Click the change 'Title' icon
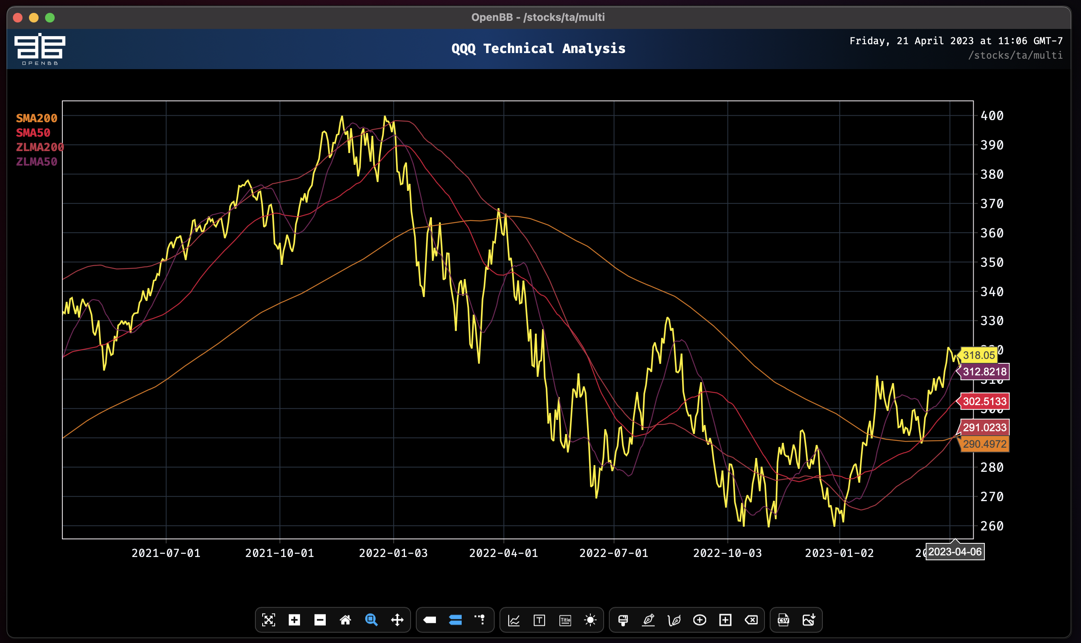The height and width of the screenshot is (643, 1081). (565, 620)
